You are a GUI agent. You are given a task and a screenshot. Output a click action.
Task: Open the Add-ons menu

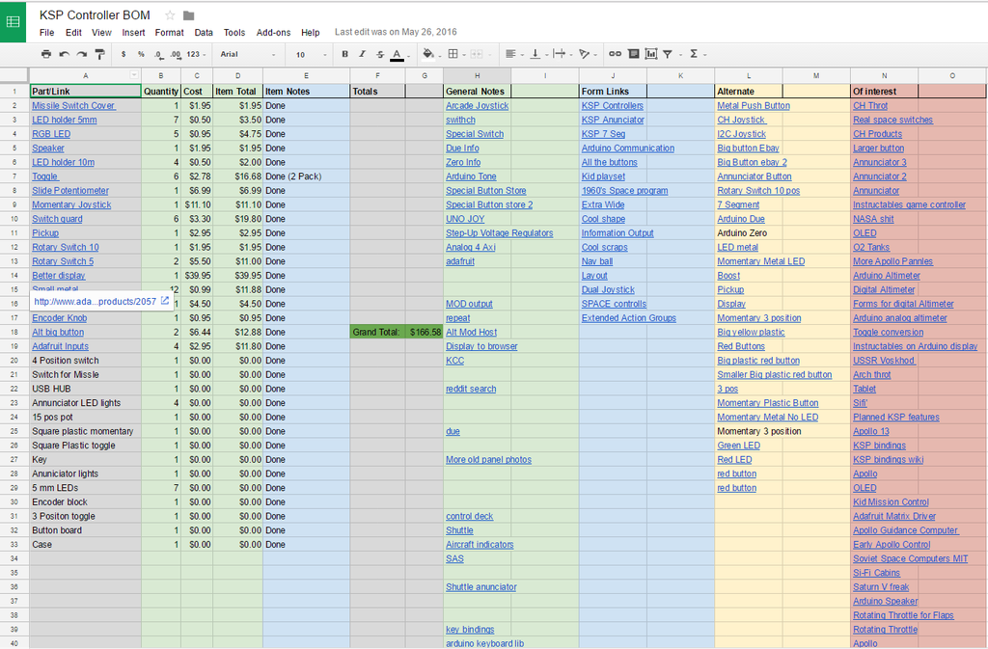pyautogui.click(x=273, y=33)
